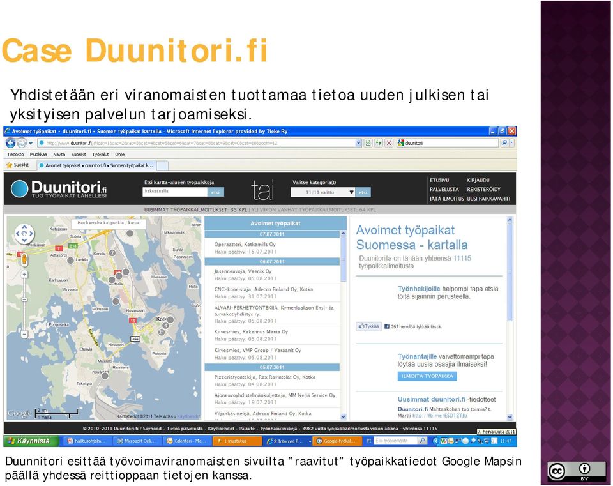This screenshot has height=486, width=613.
Task: Click the Street View pegman icon
Action: (24, 259)
